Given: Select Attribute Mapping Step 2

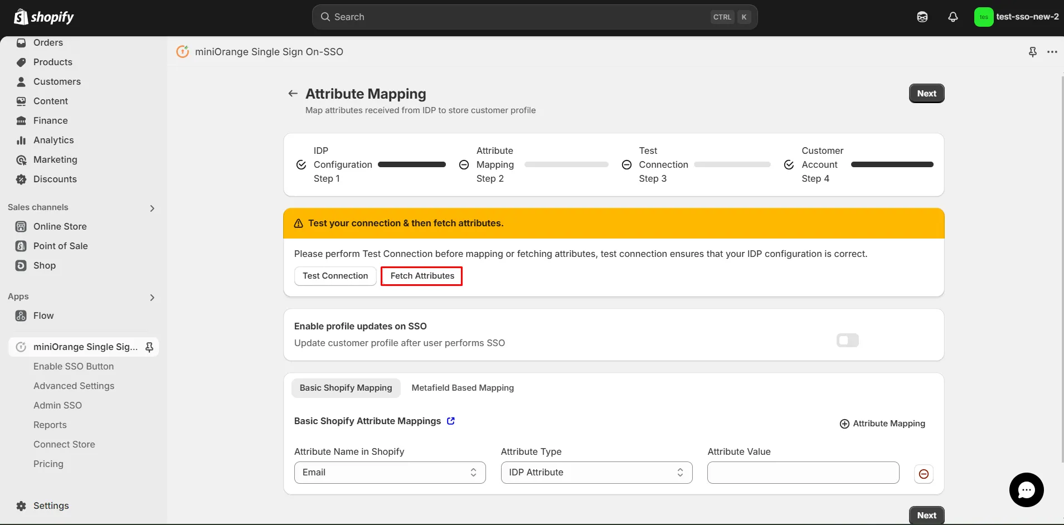Looking at the screenshot, I should (x=533, y=164).
